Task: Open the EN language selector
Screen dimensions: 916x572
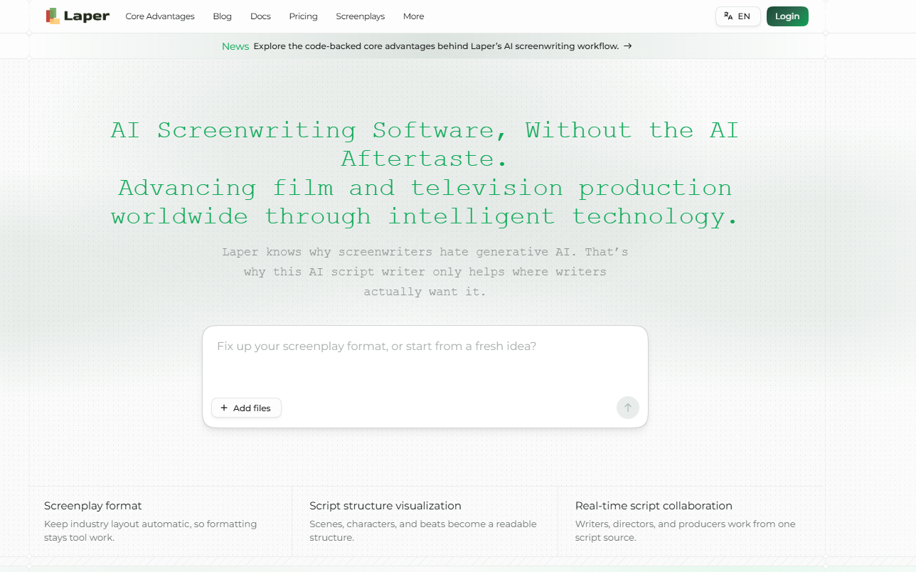Action: (738, 16)
